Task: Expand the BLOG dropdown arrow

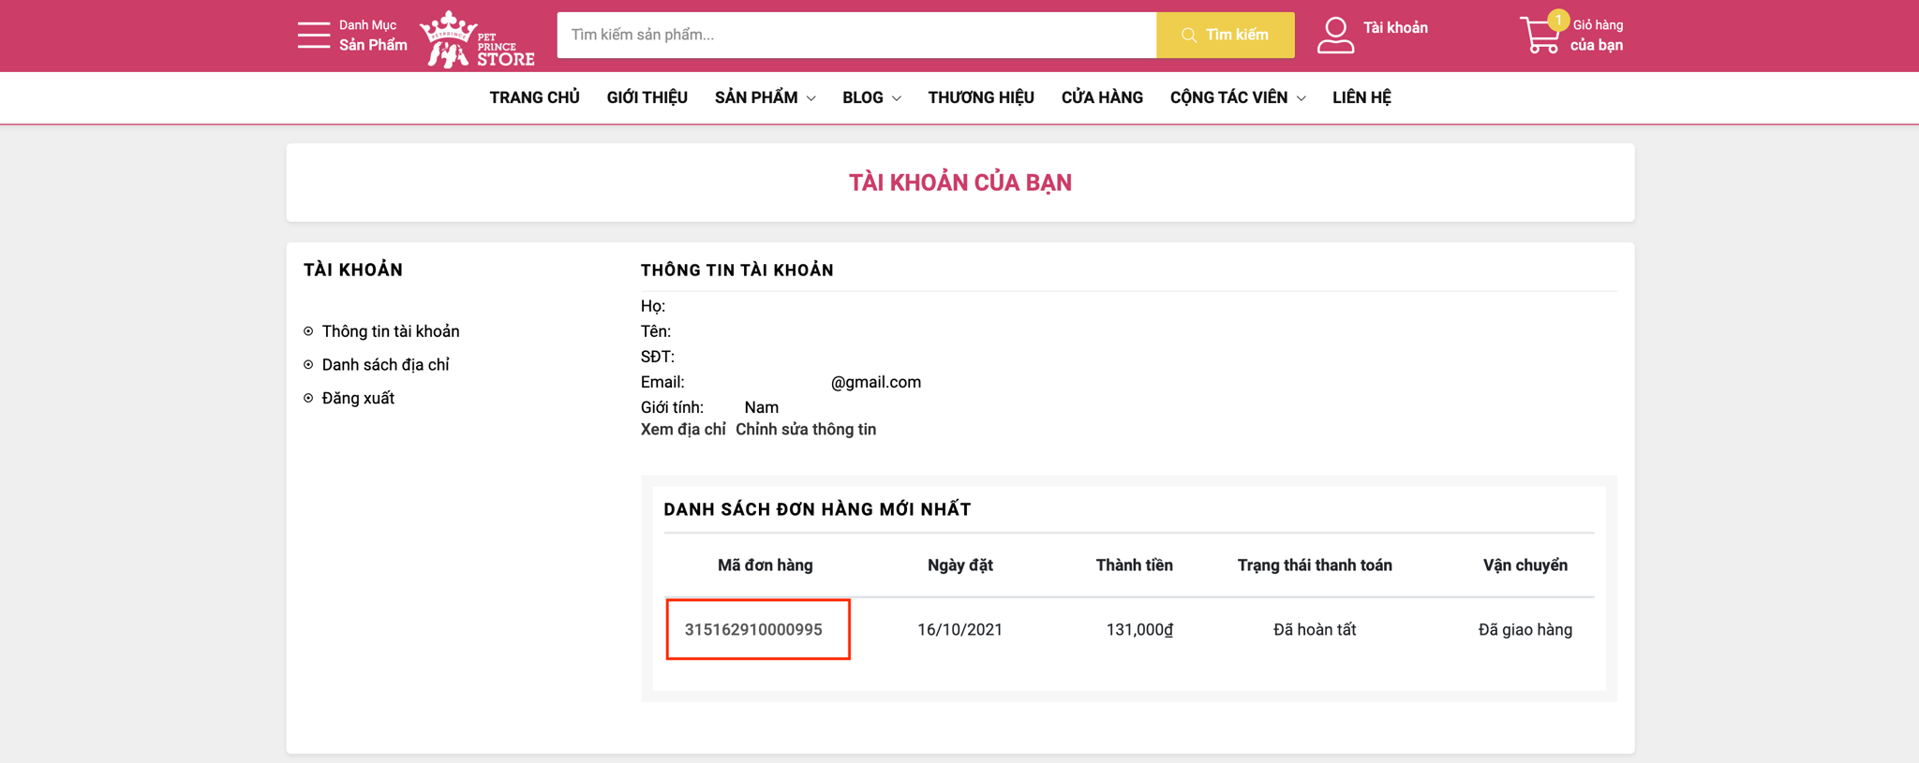Action: tap(897, 98)
